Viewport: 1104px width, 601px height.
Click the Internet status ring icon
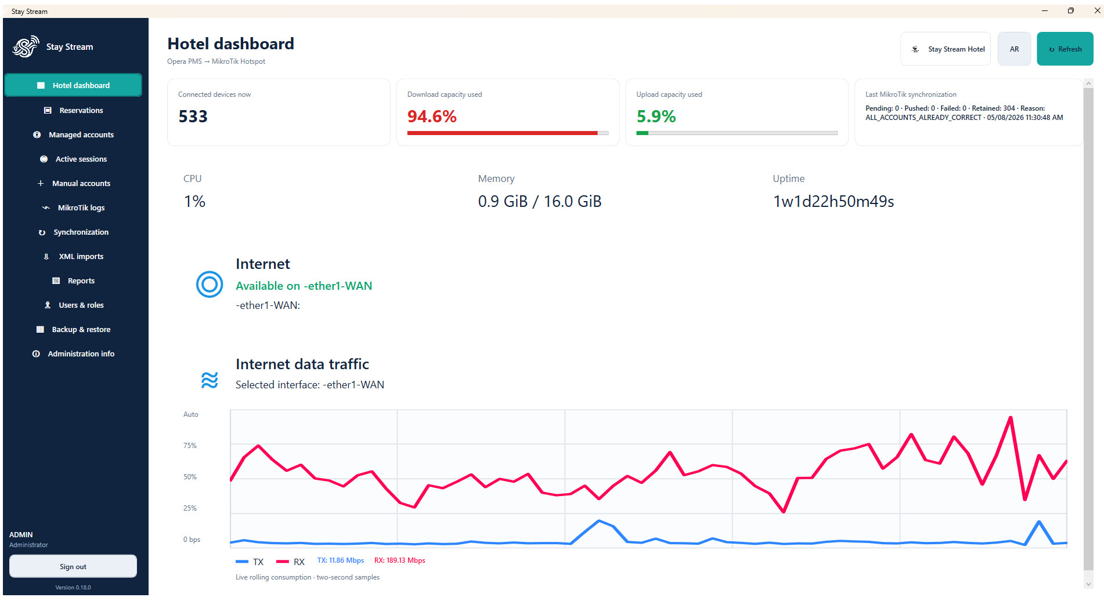click(210, 285)
